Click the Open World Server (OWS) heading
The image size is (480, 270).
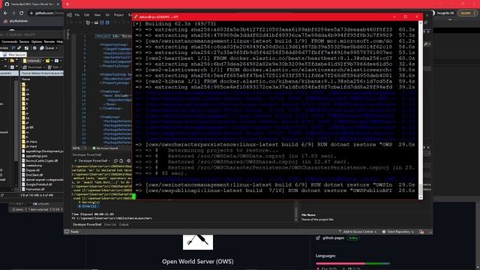[x=198, y=262]
